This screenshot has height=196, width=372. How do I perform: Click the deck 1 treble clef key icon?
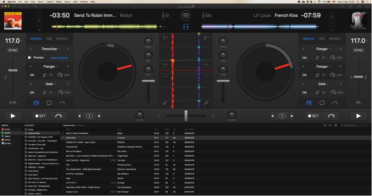point(163,16)
